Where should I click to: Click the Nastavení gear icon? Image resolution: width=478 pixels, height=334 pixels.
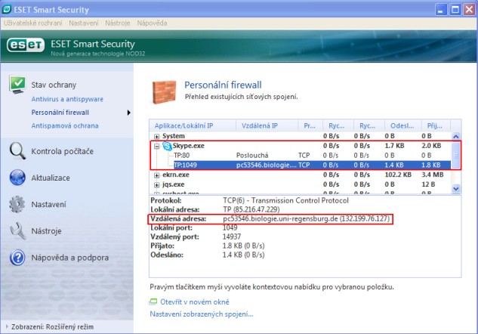[17, 204]
